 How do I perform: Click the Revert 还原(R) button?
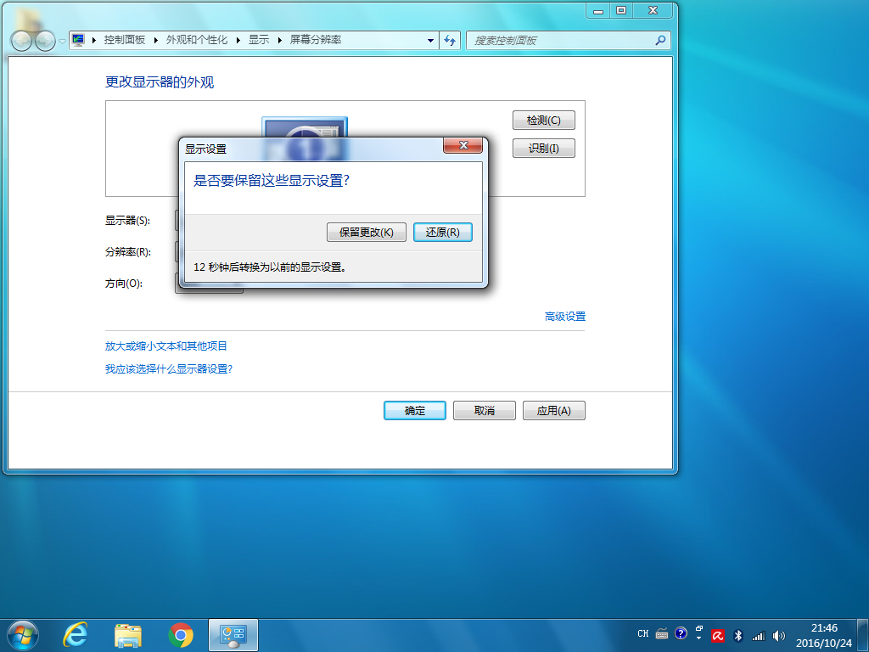coord(443,233)
